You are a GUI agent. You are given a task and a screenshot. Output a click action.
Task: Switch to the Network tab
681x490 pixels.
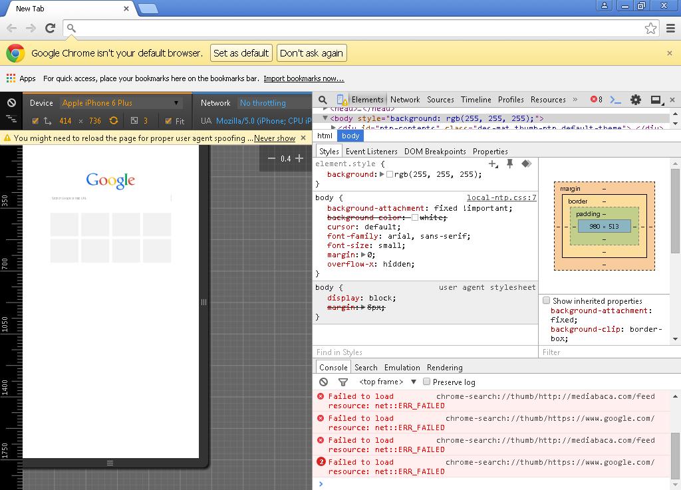(405, 100)
